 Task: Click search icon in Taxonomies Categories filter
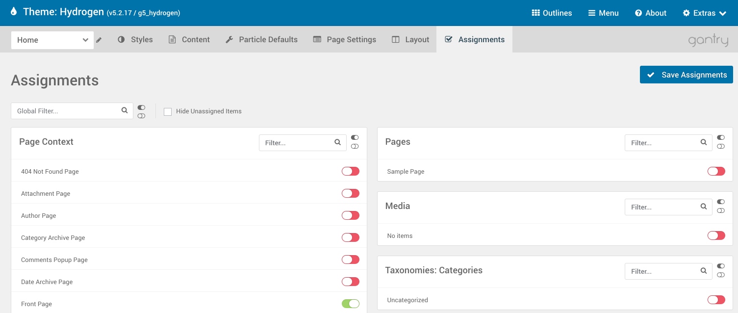point(703,271)
